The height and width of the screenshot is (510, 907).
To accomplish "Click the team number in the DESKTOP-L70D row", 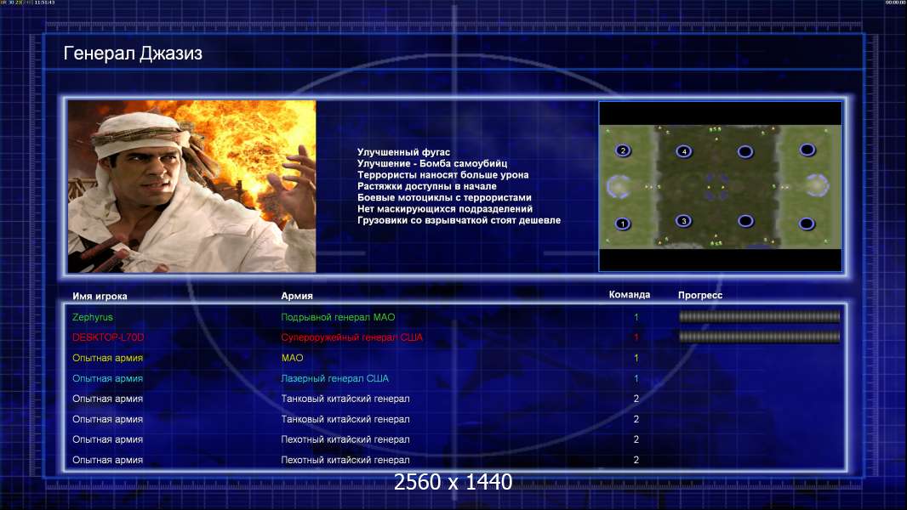I will pos(636,337).
